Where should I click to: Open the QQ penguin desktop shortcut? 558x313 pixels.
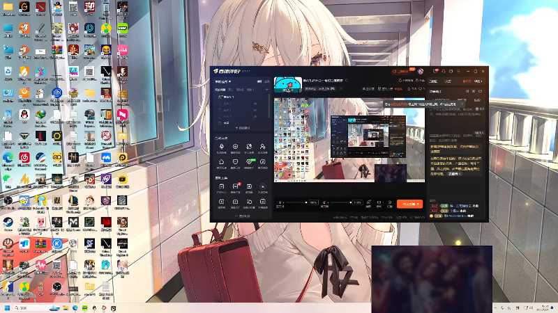pos(24,115)
